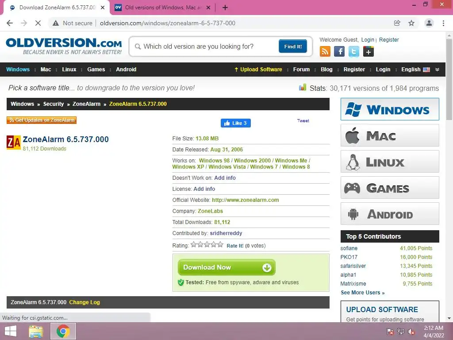
Task: Click the fifth rating star
Action: [220, 245]
